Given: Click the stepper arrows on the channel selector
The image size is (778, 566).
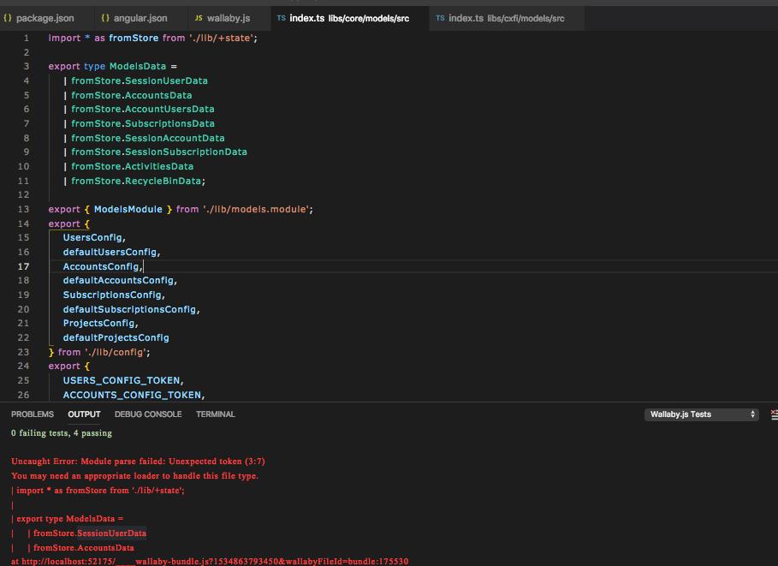Looking at the screenshot, I should tap(751, 414).
